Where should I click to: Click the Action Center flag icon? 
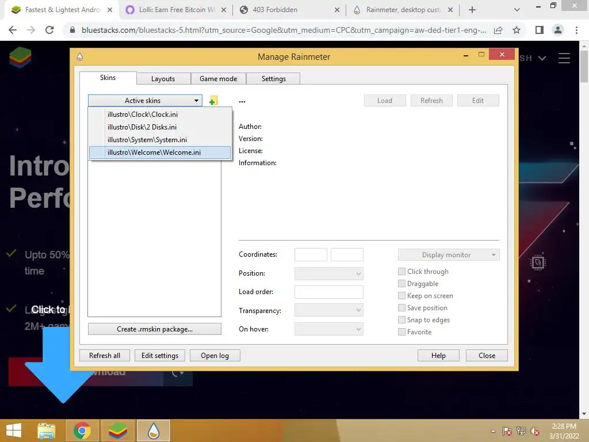(507, 431)
